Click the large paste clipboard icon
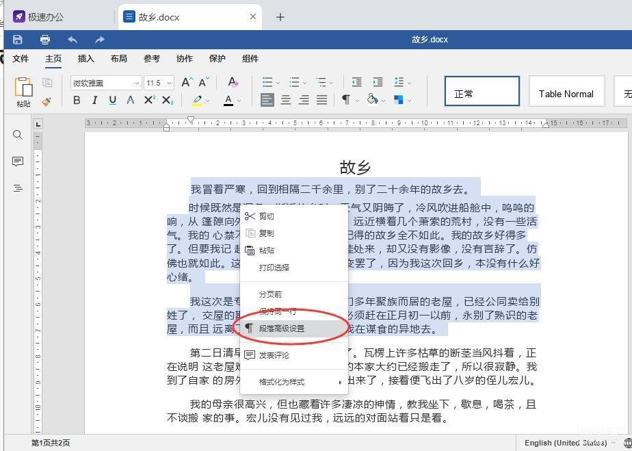This screenshot has width=632, height=451. (x=23, y=87)
